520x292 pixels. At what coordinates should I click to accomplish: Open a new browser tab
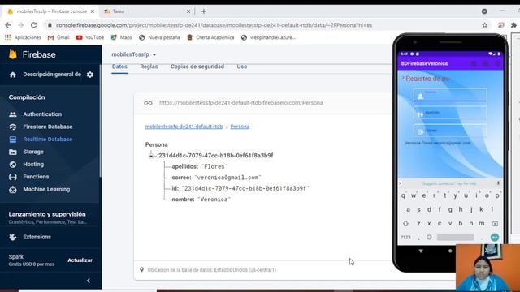tap(204, 11)
